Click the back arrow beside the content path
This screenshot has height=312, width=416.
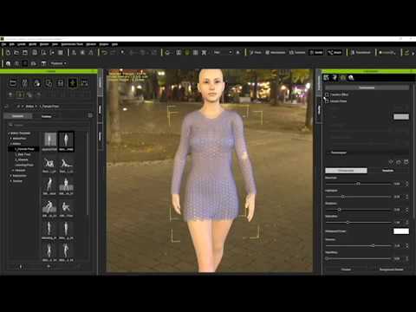(x=6, y=107)
